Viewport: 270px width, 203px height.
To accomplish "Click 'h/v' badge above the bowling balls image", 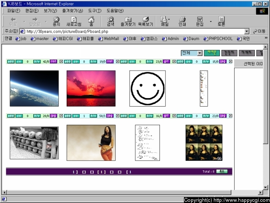I will click(37, 116).
